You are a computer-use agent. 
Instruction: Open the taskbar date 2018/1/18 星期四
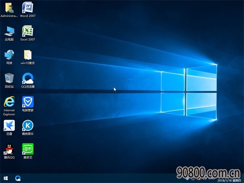229,180
